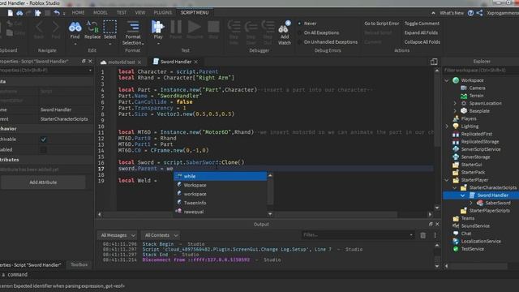The height and width of the screenshot is (292, 519).
Task: Toggle the Archivable checkbox
Action: (43, 140)
